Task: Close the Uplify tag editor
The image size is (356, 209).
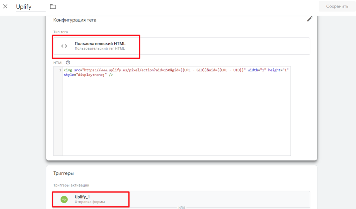Action: point(5,6)
